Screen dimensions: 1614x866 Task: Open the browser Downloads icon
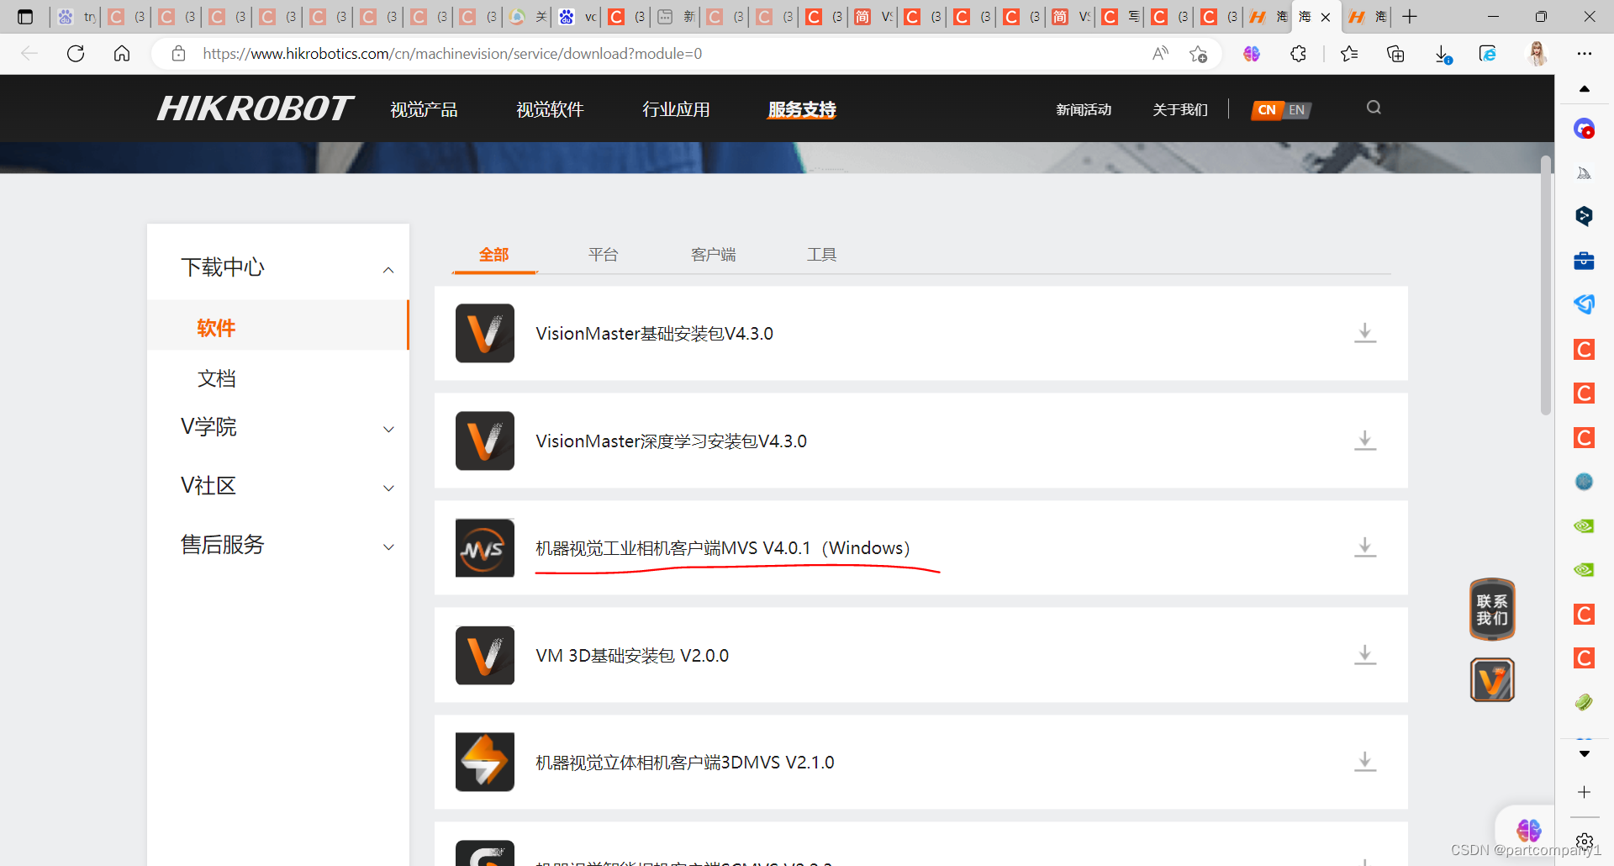(1443, 55)
